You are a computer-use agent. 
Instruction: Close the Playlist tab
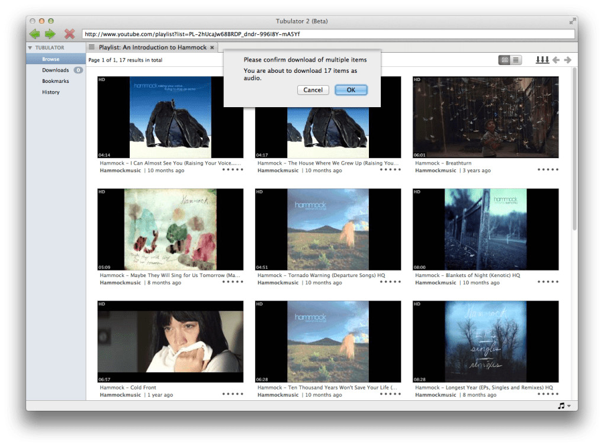[x=212, y=47]
